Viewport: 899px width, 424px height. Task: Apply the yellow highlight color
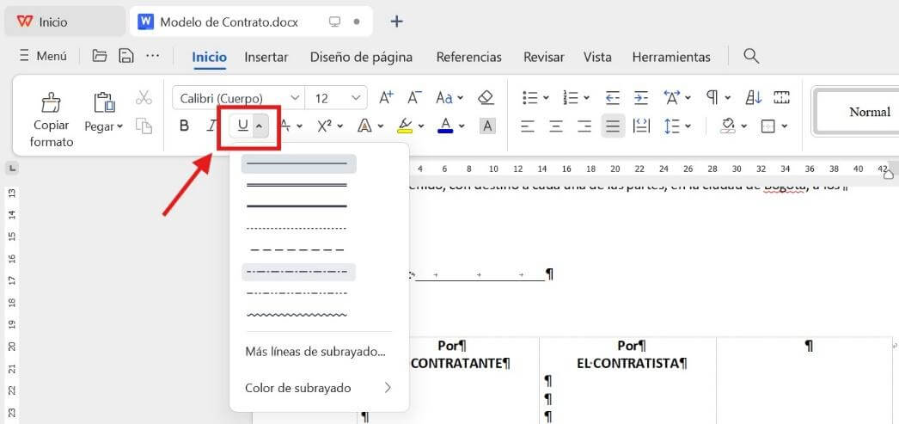(x=405, y=126)
